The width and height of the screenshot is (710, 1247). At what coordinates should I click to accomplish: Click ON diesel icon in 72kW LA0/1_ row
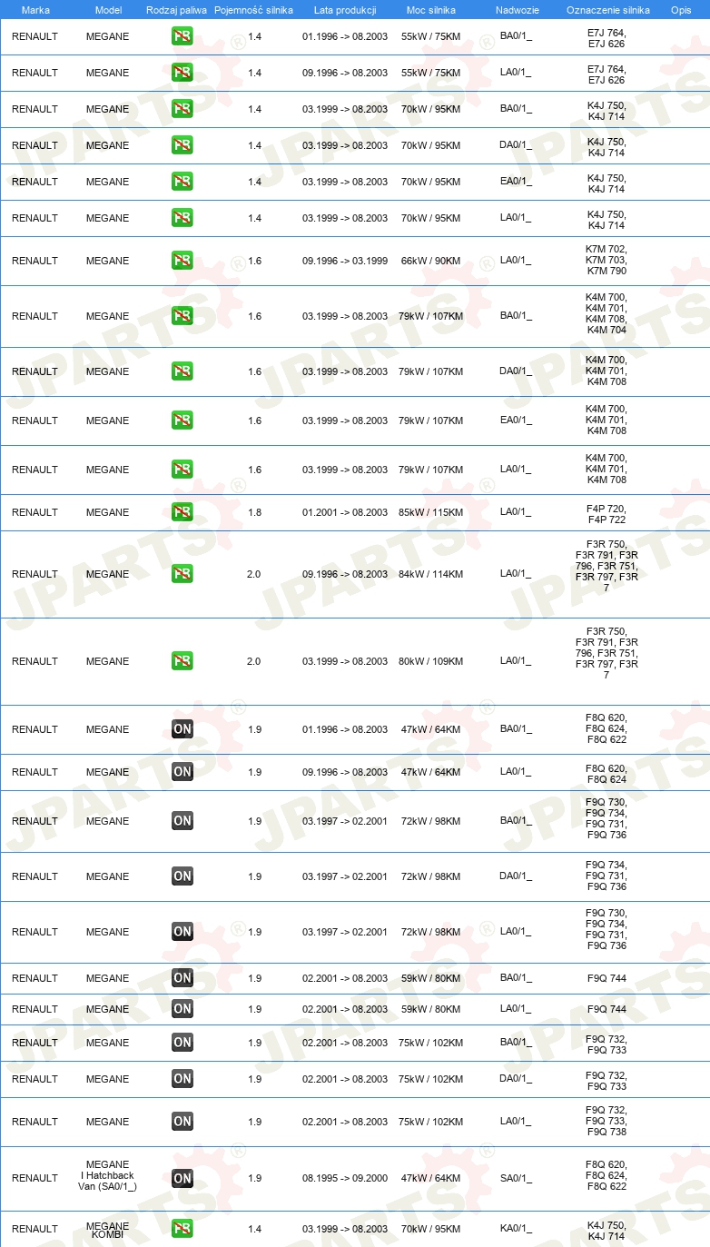tap(182, 932)
